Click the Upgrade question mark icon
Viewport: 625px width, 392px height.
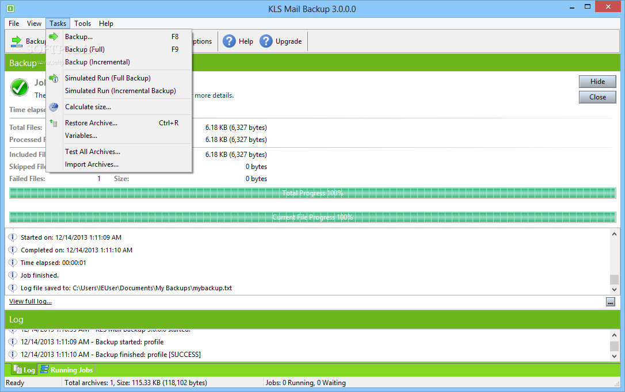pos(266,41)
